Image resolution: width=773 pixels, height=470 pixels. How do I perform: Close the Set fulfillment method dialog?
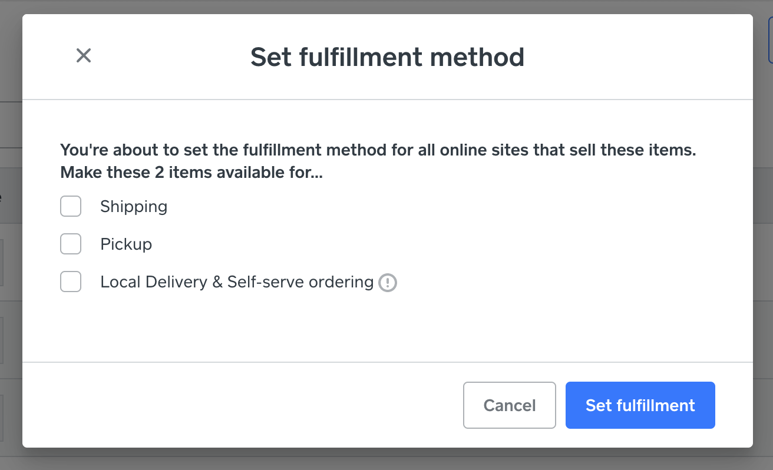coord(84,56)
